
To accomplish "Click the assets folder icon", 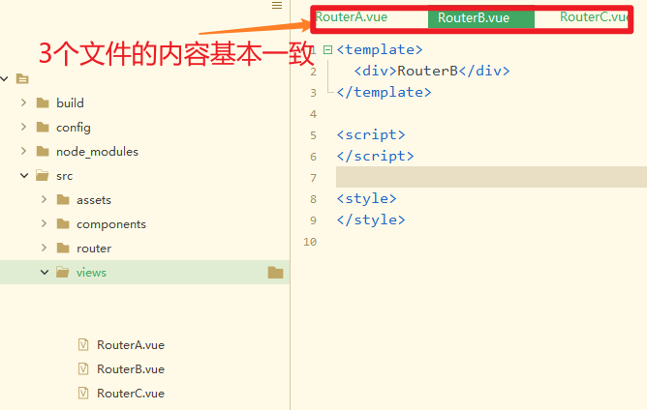I will pyautogui.click(x=63, y=200).
